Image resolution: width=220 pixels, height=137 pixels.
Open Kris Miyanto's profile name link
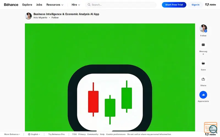point(40,18)
